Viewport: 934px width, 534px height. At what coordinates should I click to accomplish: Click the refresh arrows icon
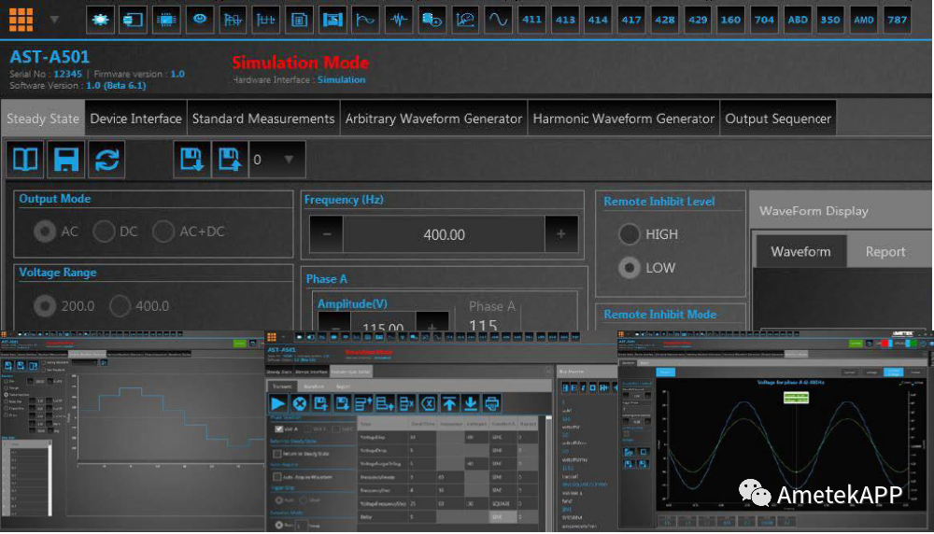106,160
